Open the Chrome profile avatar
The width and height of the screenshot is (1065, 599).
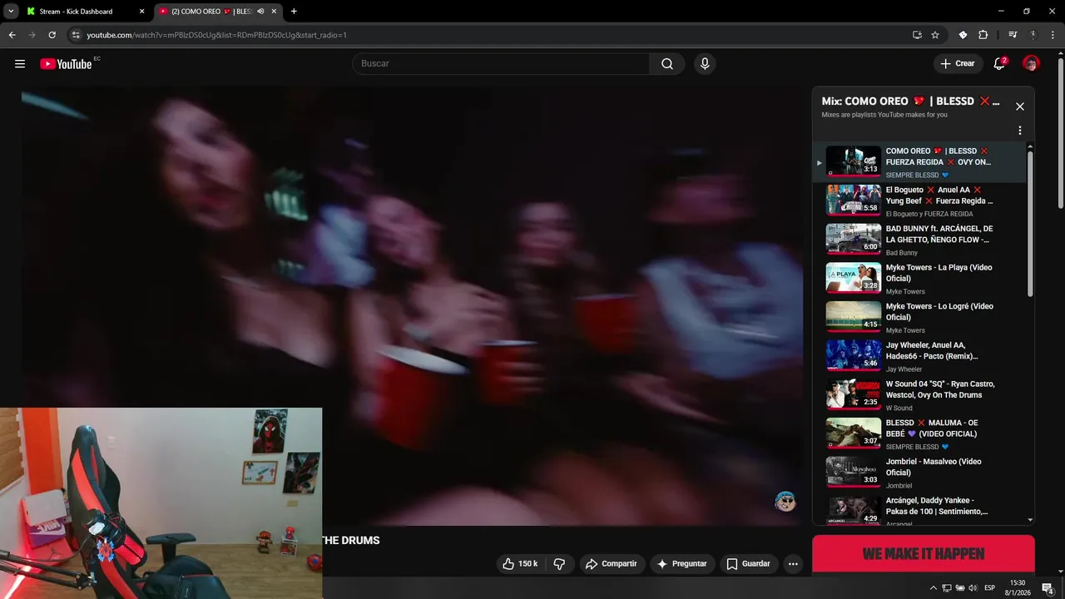1033,35
